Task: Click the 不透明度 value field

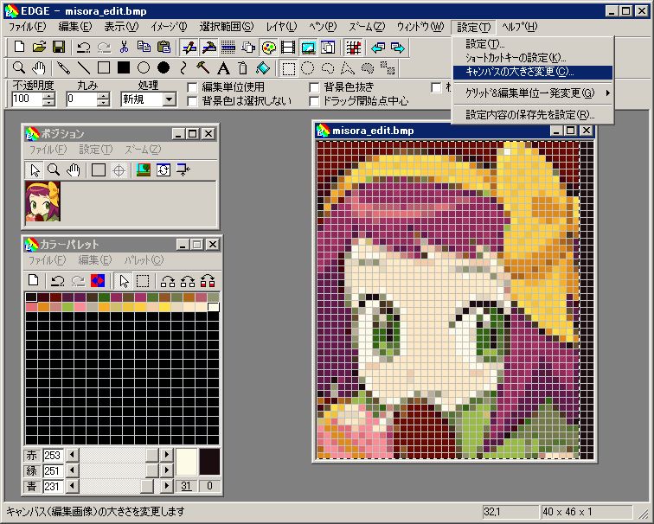Action: tap(28, 99)
